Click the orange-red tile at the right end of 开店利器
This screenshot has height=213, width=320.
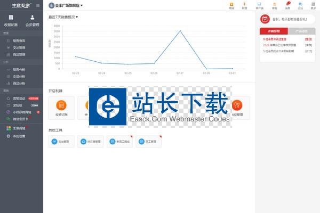[237, 108]
